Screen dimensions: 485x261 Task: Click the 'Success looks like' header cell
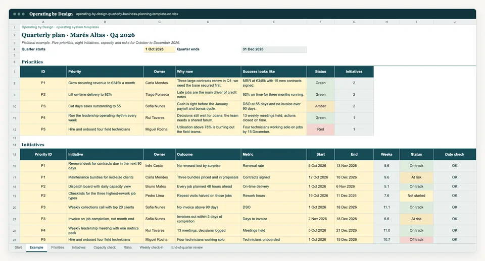pyautogui.click(x=274, y=72)
